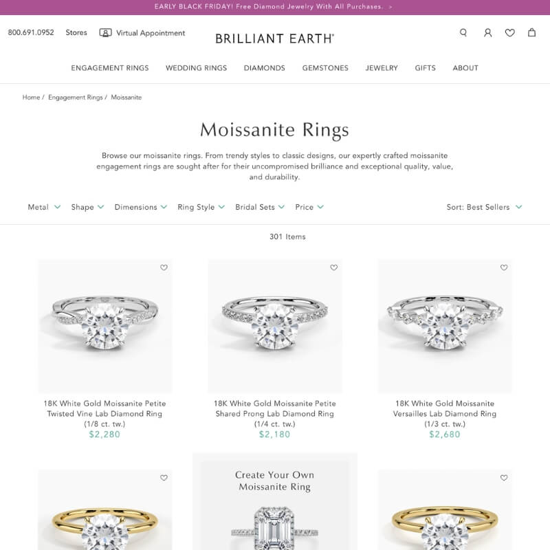The image size is (550, 550).
Task: Favorite the Petite Twisted Vine ring
Action: pos(164,267)
